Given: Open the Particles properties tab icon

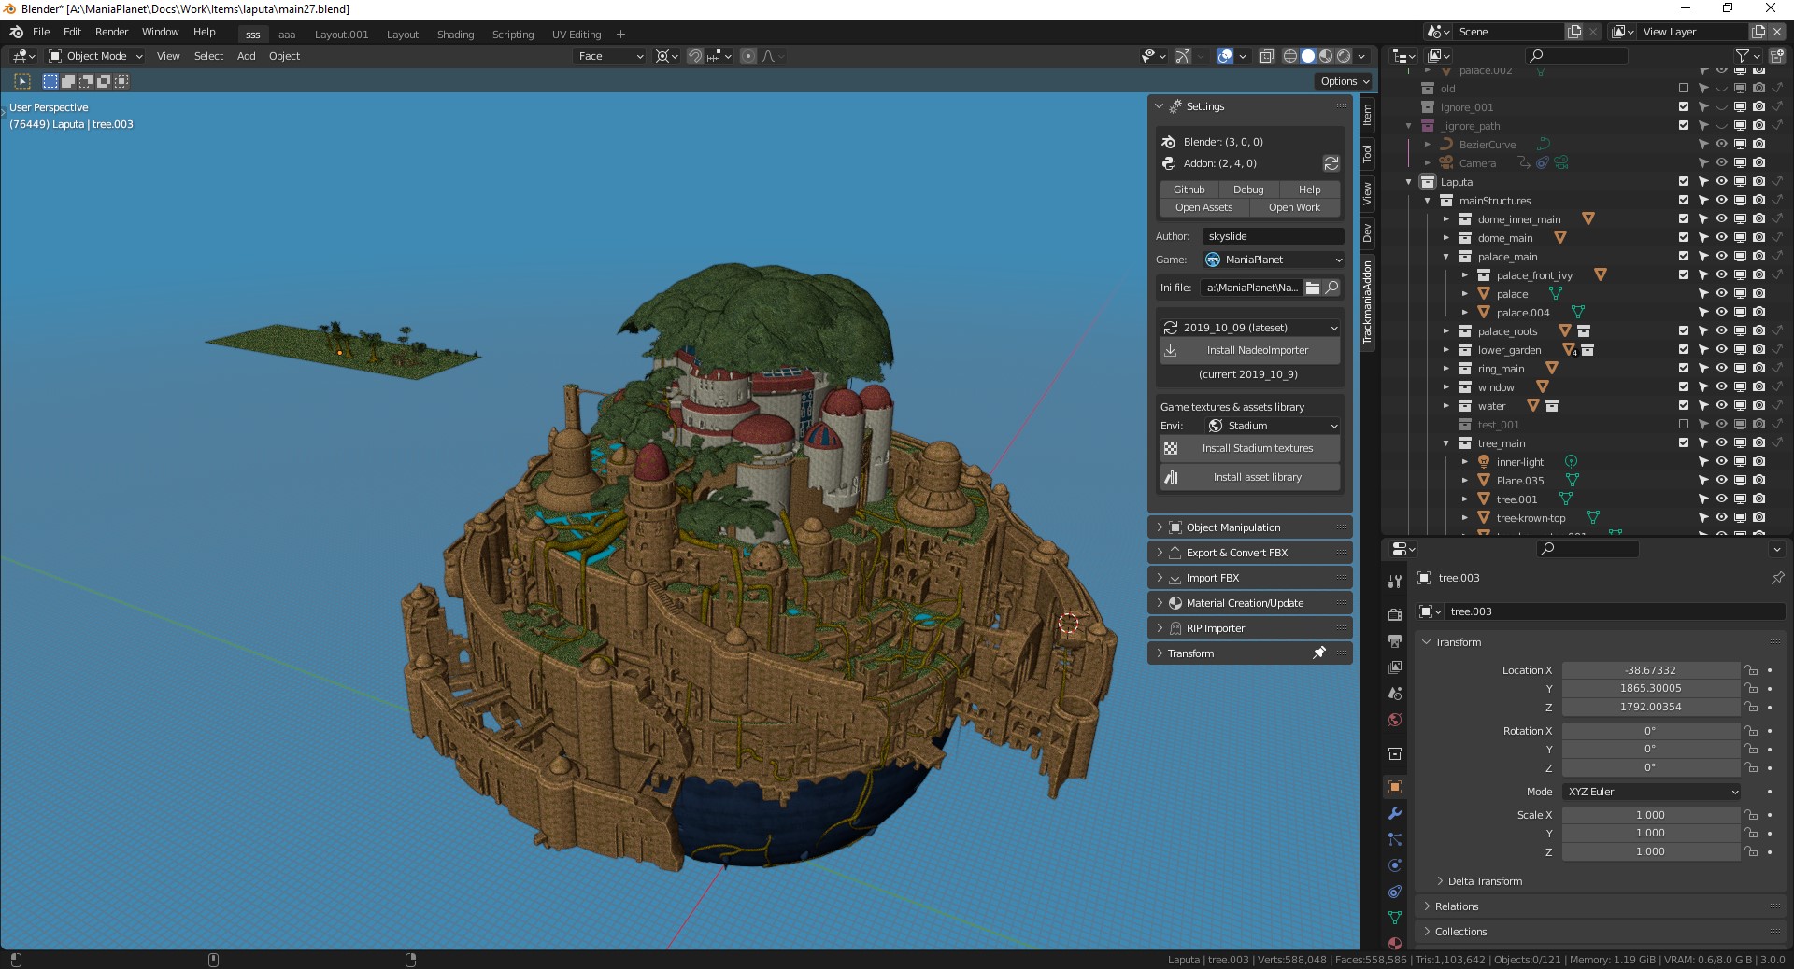Looking at the screenshot, I should pos(1395,839).
